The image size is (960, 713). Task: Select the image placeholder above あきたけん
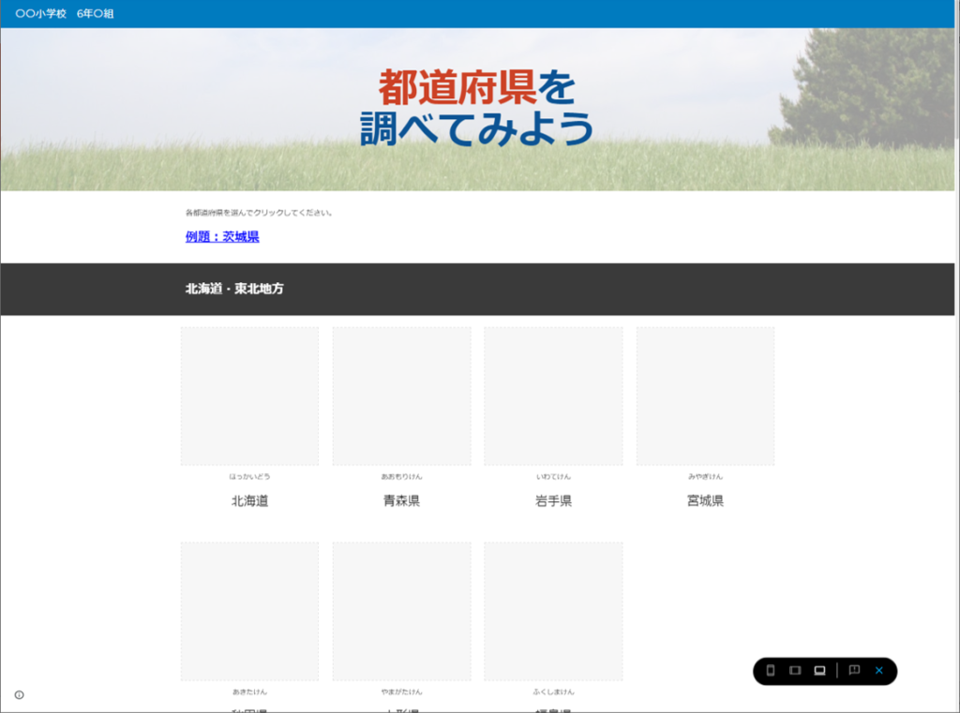pos(249,612)
